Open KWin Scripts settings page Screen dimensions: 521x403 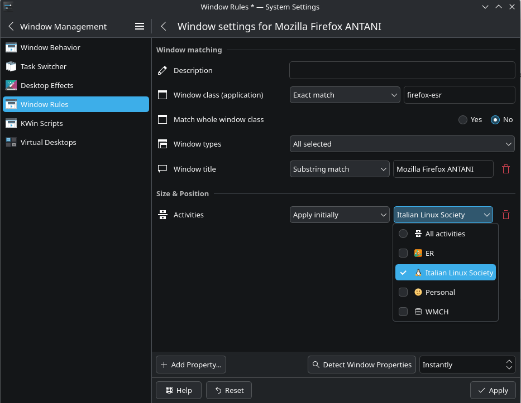pos(41,123)
